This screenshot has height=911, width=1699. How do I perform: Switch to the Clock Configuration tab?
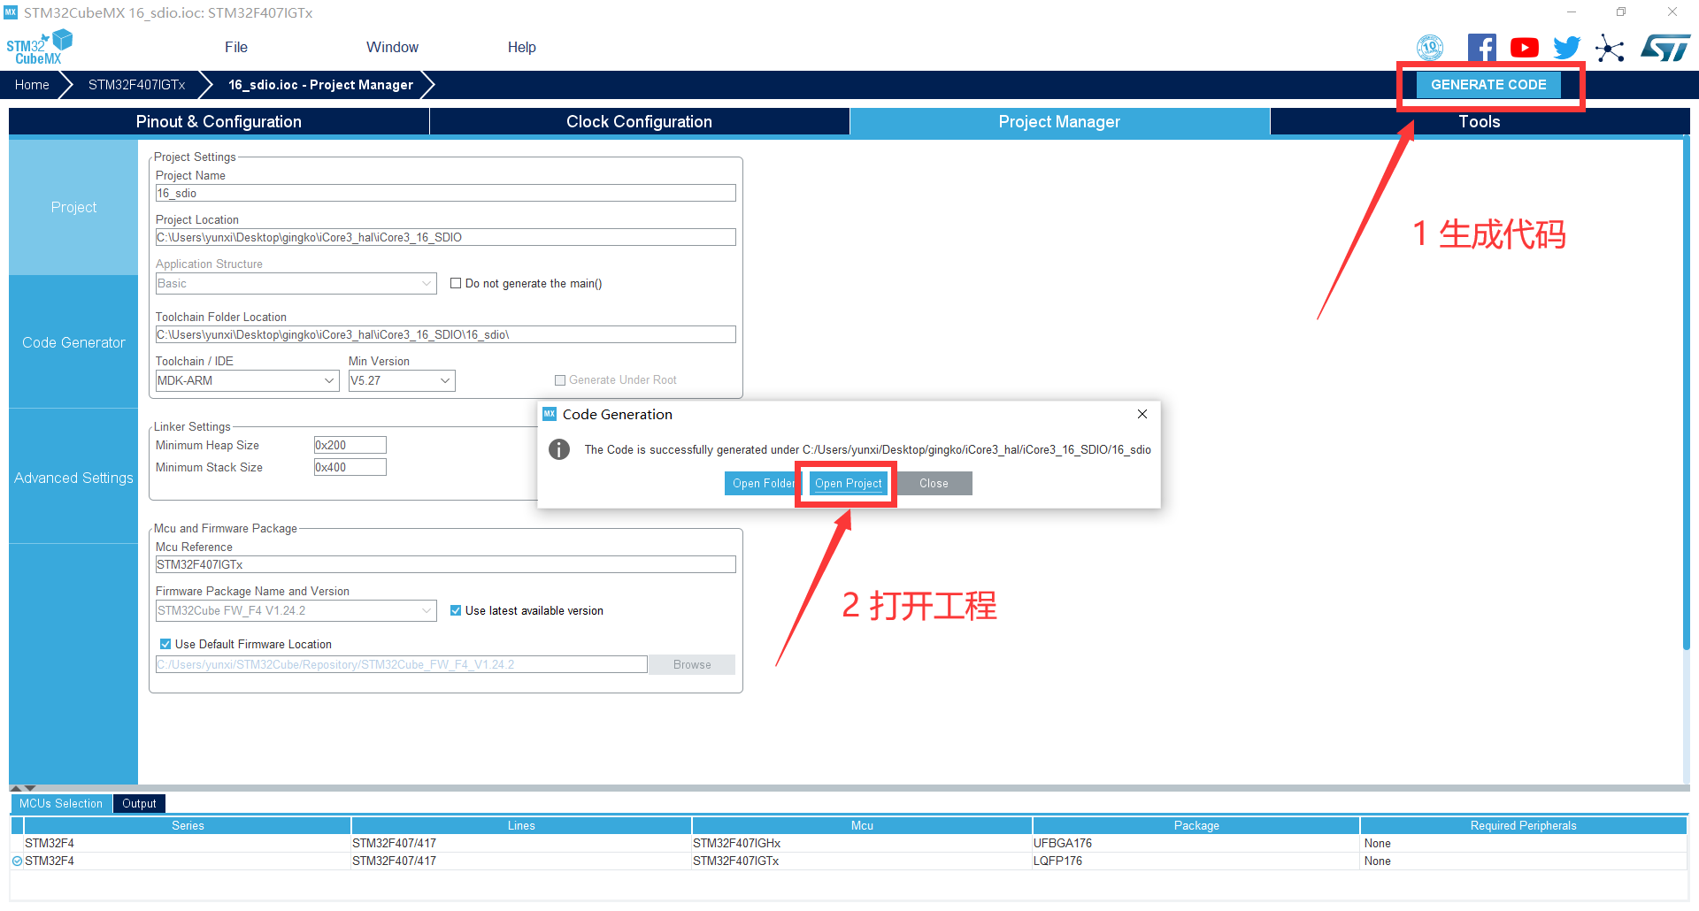[x=639, y=122]
